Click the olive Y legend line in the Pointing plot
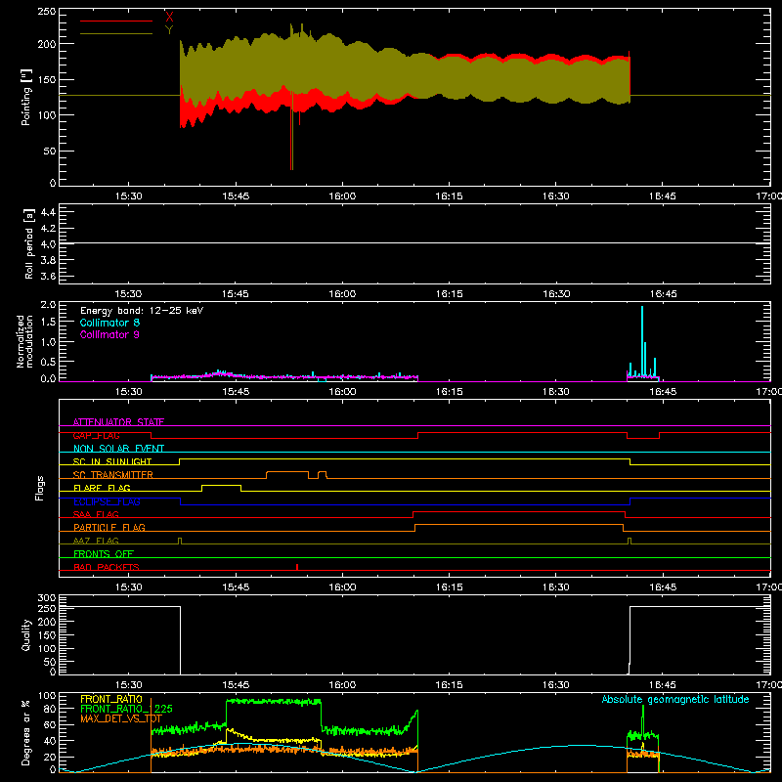 point(116,33)
